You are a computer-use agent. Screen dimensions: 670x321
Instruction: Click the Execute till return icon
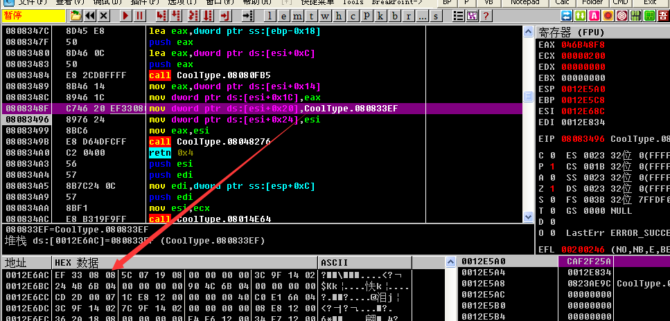coord(222,15)
